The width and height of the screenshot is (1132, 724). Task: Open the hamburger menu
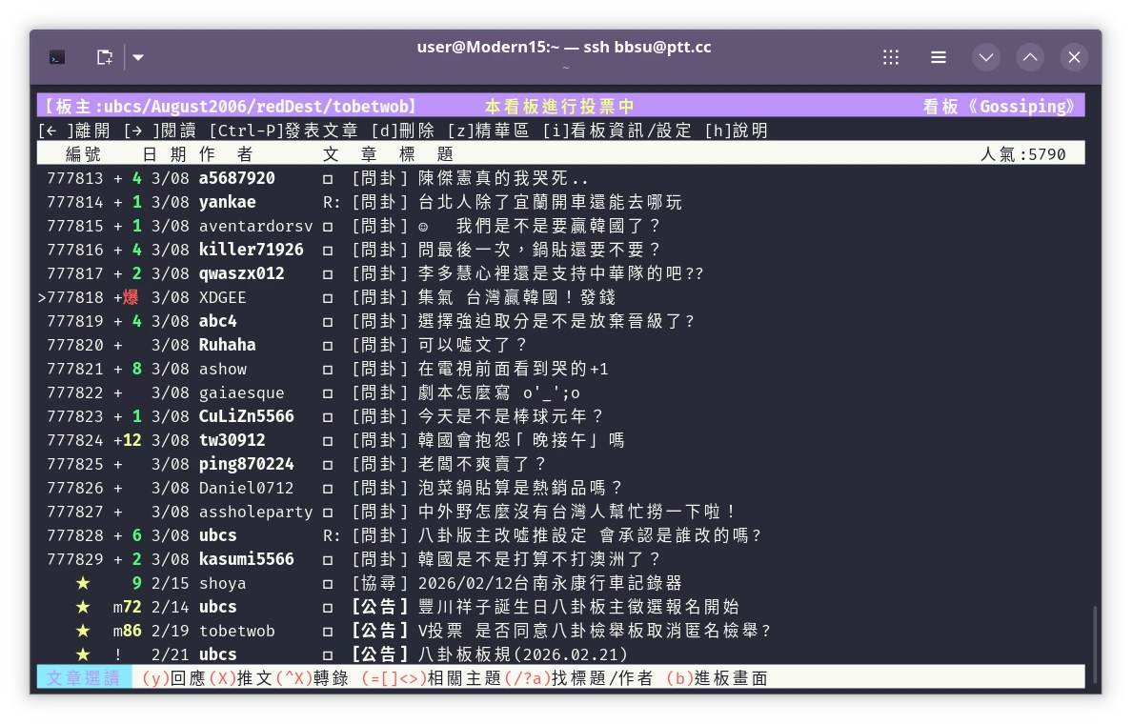939,57
